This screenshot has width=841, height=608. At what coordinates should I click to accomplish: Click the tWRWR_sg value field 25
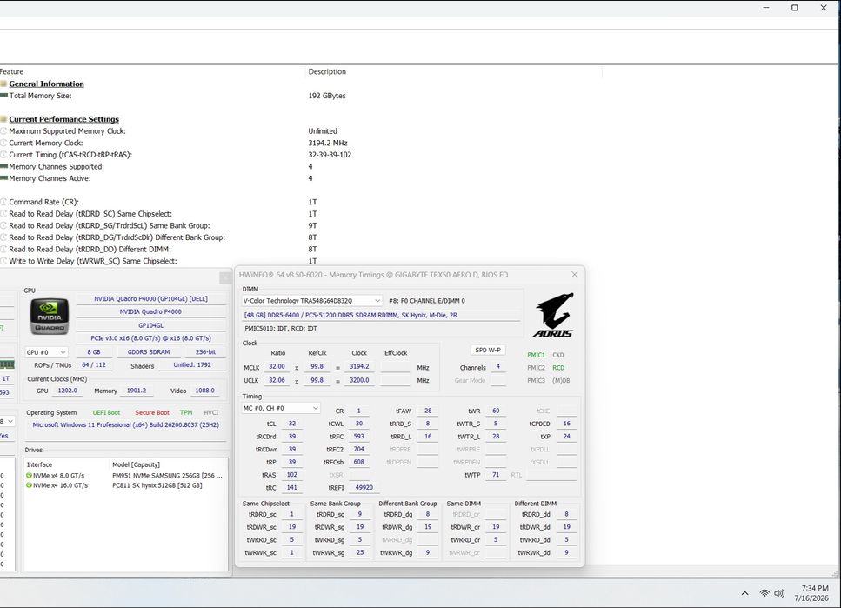360,552
